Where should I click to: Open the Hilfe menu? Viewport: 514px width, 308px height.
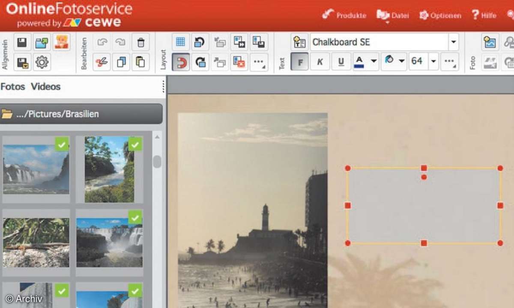point(484,15)
